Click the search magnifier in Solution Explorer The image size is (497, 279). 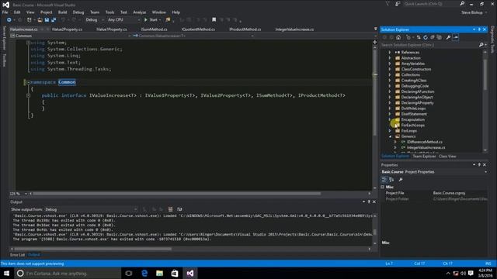coord(481,45)
